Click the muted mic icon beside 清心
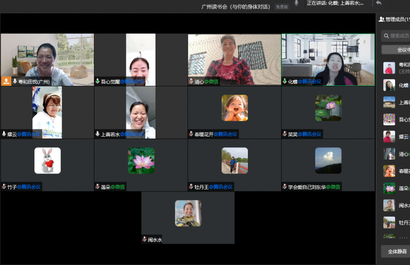This screenshot has width=410, height=265. coord(191,81)
